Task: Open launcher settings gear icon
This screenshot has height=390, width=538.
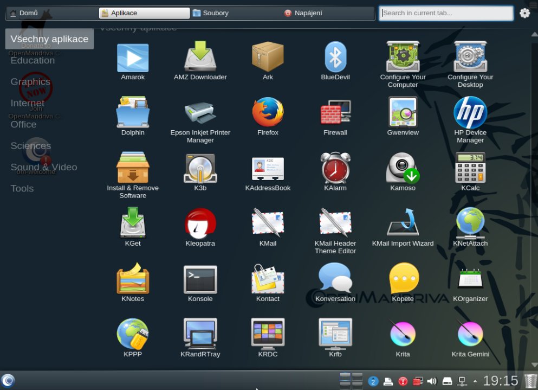Action: 524,13
